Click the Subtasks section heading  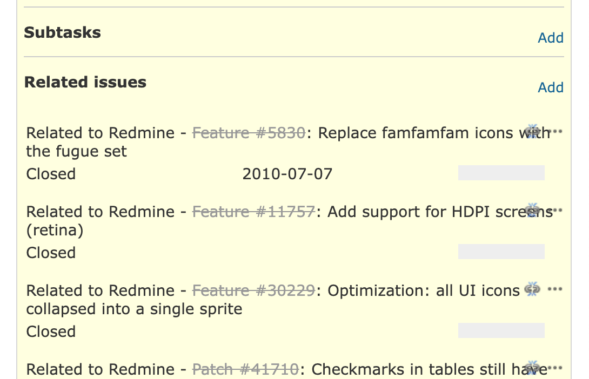62,32
